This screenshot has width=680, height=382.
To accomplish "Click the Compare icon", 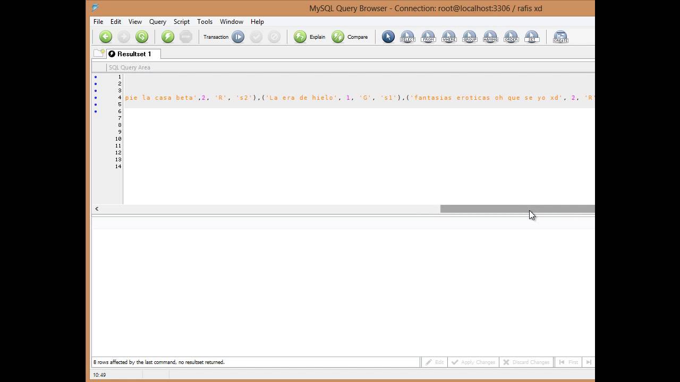I will 338,37.
